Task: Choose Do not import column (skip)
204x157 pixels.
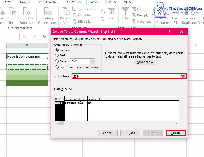Action: tap(57, 67)
